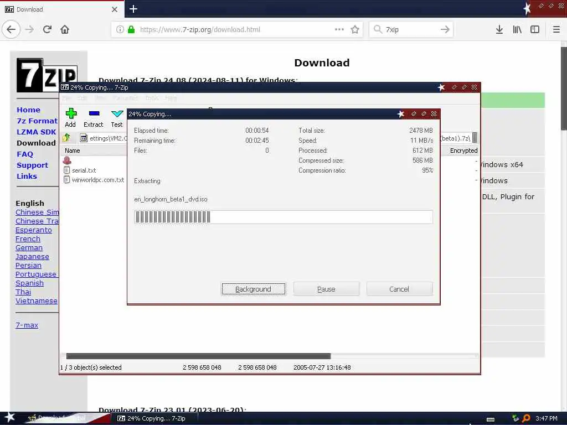Switch language to Spanish
The height and width of the screenshot is (425, 567).
29,283
